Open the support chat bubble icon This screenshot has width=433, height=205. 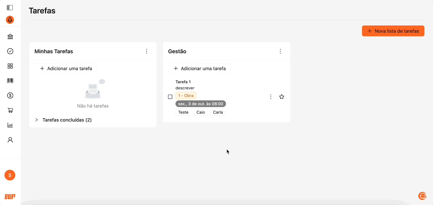coord(422,196)
